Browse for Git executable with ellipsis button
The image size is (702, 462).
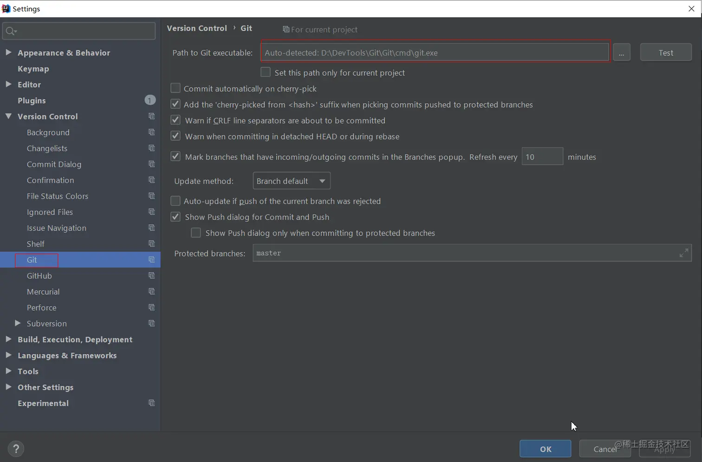pyautogui.click(x=622, y=52)
